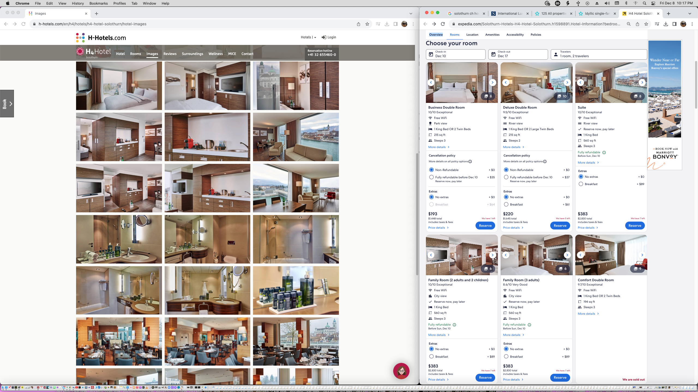The image size is (698, 392).
Task: Expand Price details for Deluxe Double Room
Action: point(513,228)
